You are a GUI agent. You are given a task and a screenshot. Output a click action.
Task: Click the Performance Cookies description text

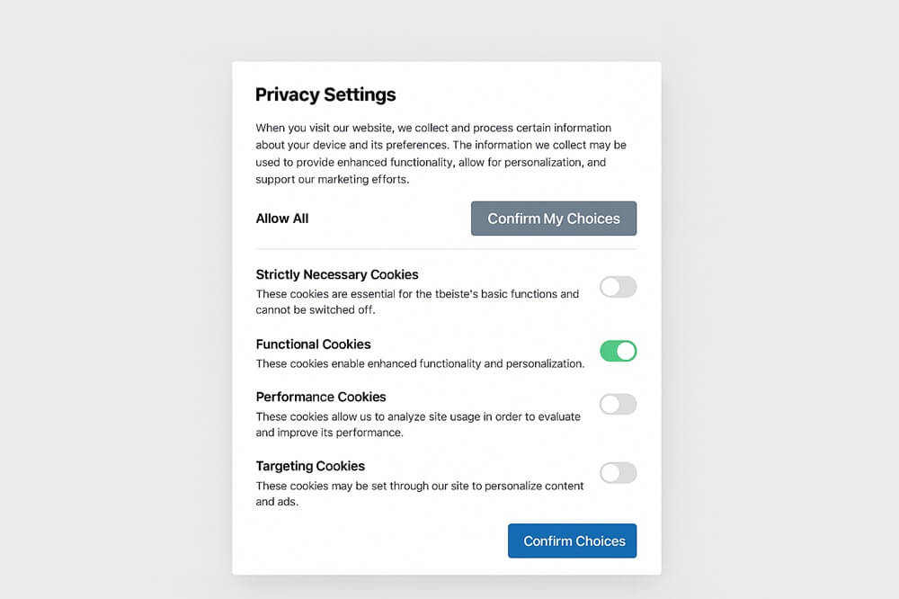click(x=418, y=425)
